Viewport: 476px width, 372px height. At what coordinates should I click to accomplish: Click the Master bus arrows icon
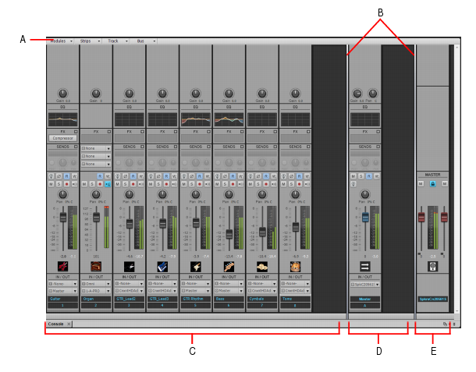[x=365, y=267]
